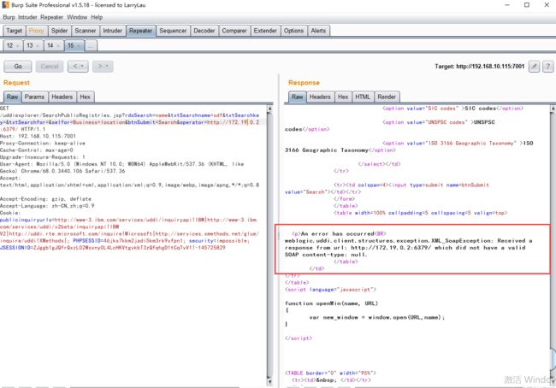Switch to the Extender tab

point(265,31)
